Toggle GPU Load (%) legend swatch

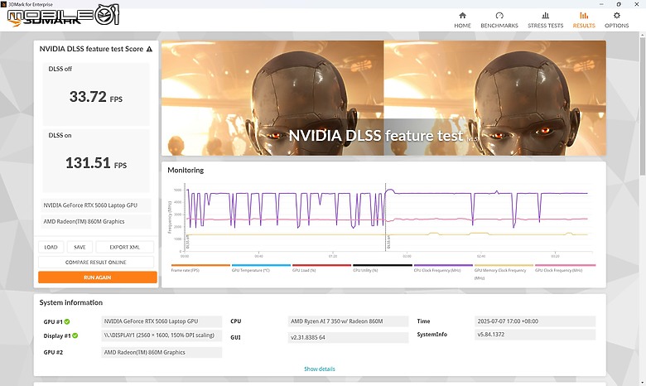point(322,265)
